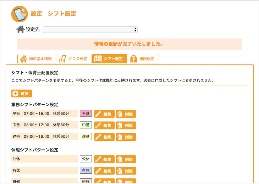Click the 情報の更新が完了いたしました notification banner

[129, 44]
